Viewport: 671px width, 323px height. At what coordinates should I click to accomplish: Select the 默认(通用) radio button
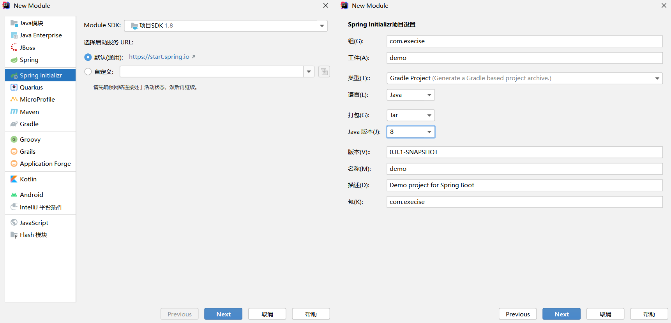tap(88, 57)
